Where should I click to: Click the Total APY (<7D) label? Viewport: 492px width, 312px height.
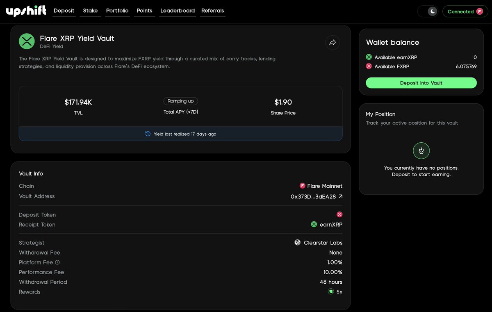tap(181, 112)
